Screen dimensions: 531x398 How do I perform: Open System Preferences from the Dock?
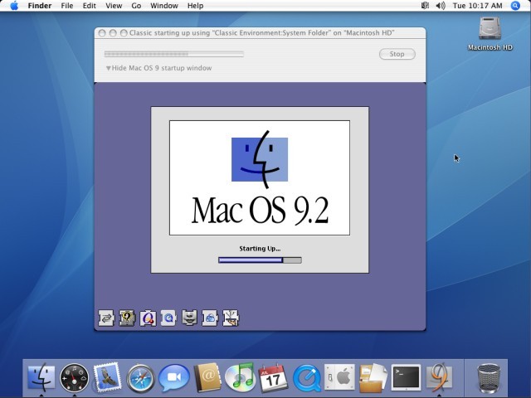339,377
